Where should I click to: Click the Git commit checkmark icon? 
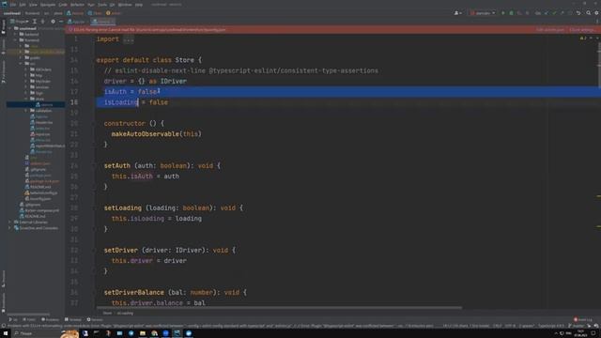point(554,13)
